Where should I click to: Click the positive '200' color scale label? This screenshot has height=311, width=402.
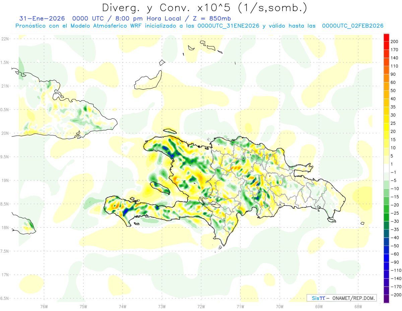(394, 42)
